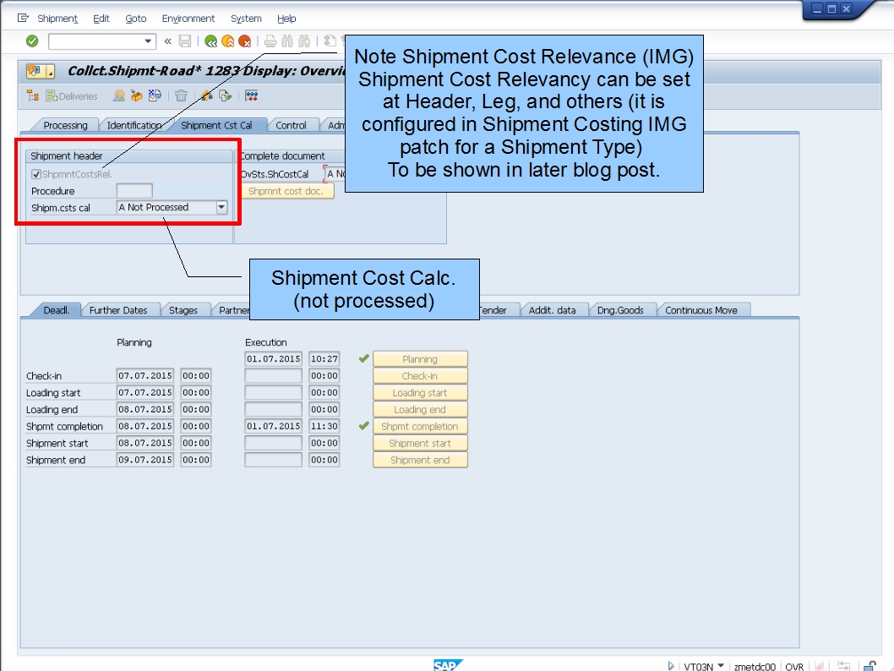Click the Loading end status button
This screenshot has width=894, height=671.
(420, 409)
